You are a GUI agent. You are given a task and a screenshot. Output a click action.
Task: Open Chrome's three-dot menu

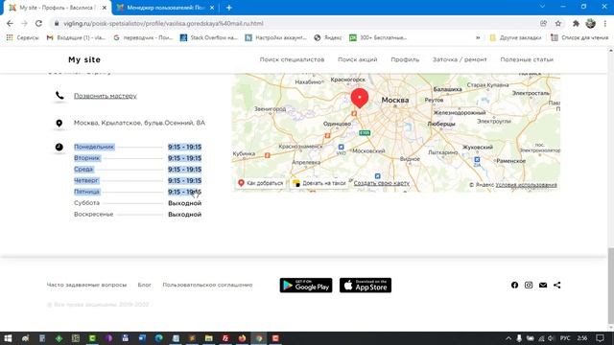[605, 23]
